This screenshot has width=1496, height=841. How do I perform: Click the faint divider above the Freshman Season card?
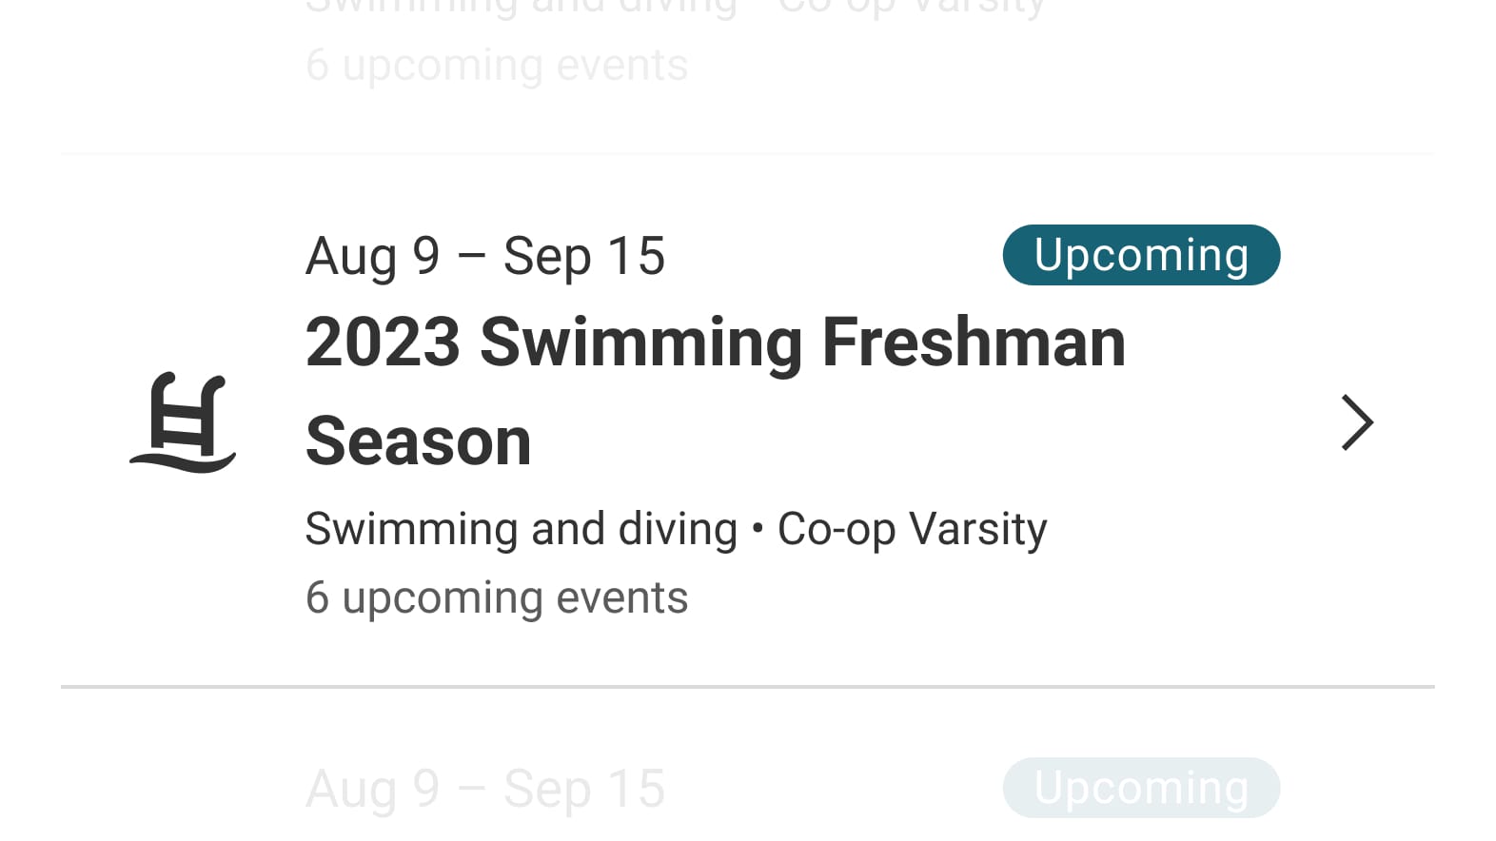tap(747, 153)
